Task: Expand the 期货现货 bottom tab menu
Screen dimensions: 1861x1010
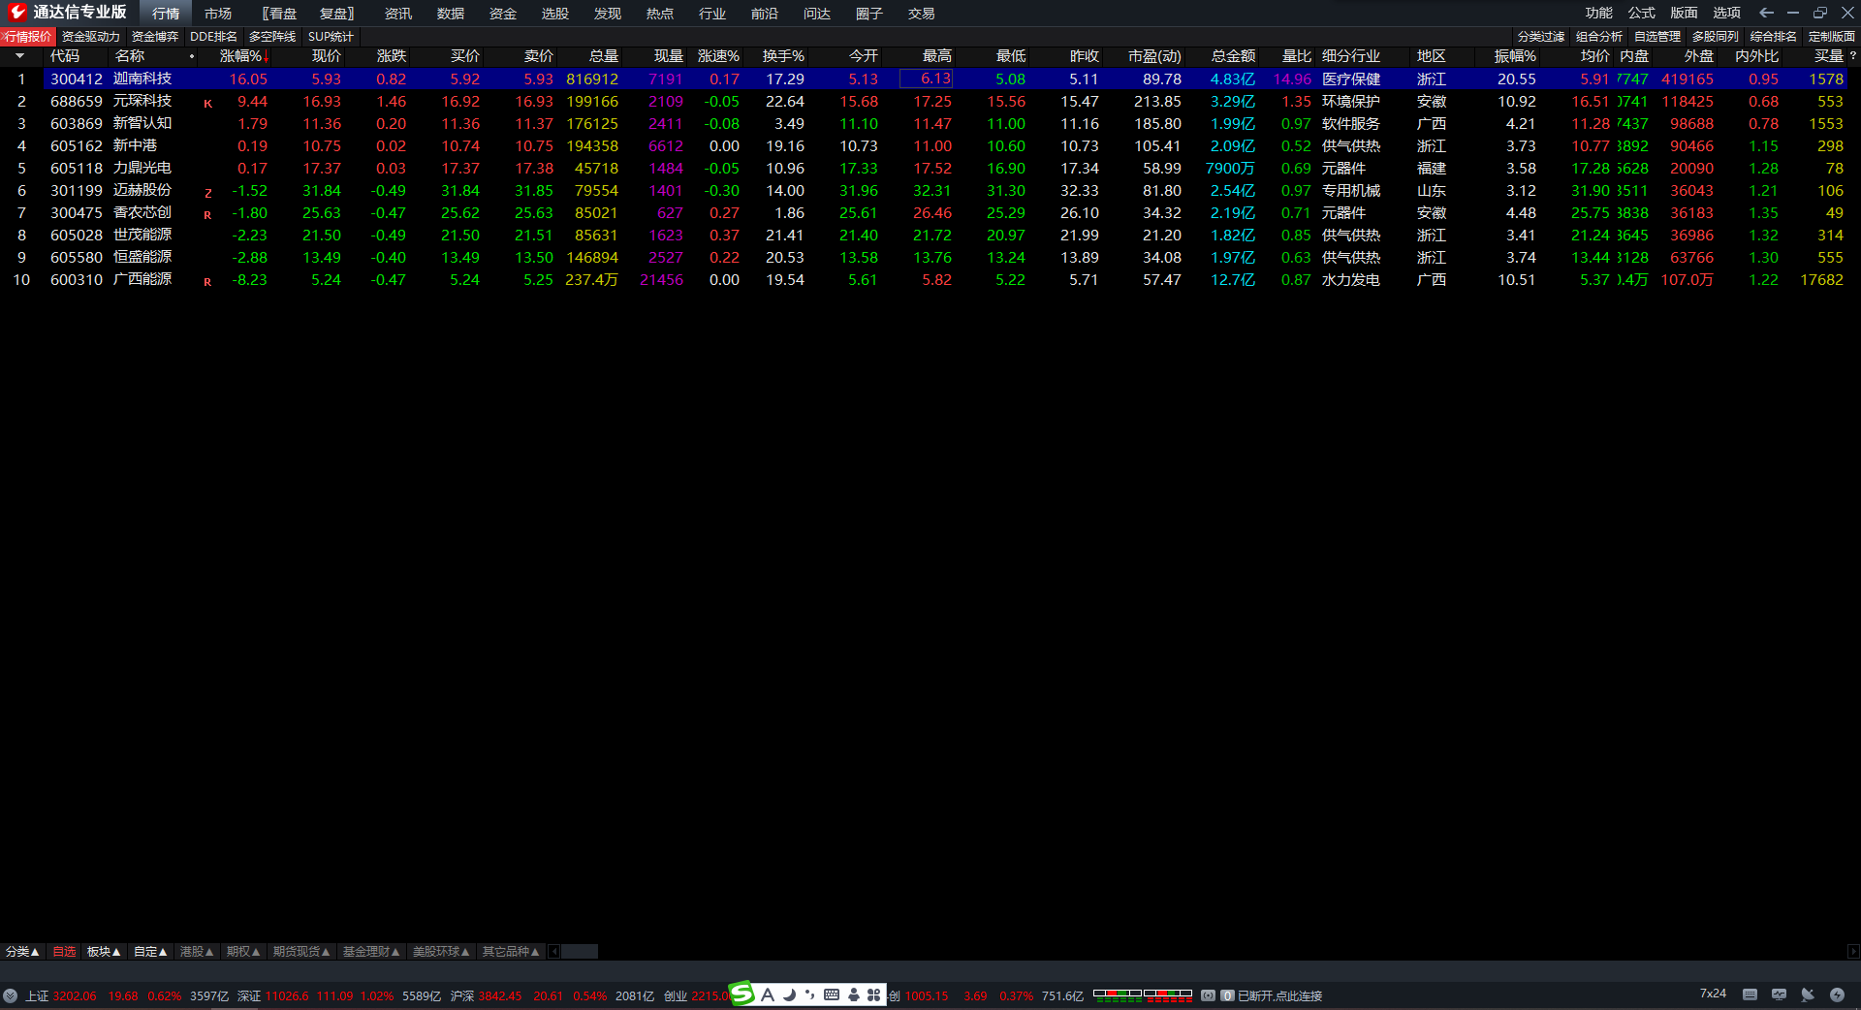Action: point(301,952)
